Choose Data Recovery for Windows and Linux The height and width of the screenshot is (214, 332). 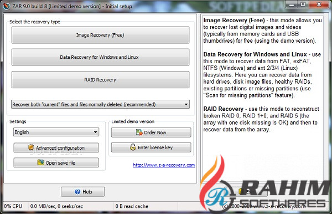[100, 57]
